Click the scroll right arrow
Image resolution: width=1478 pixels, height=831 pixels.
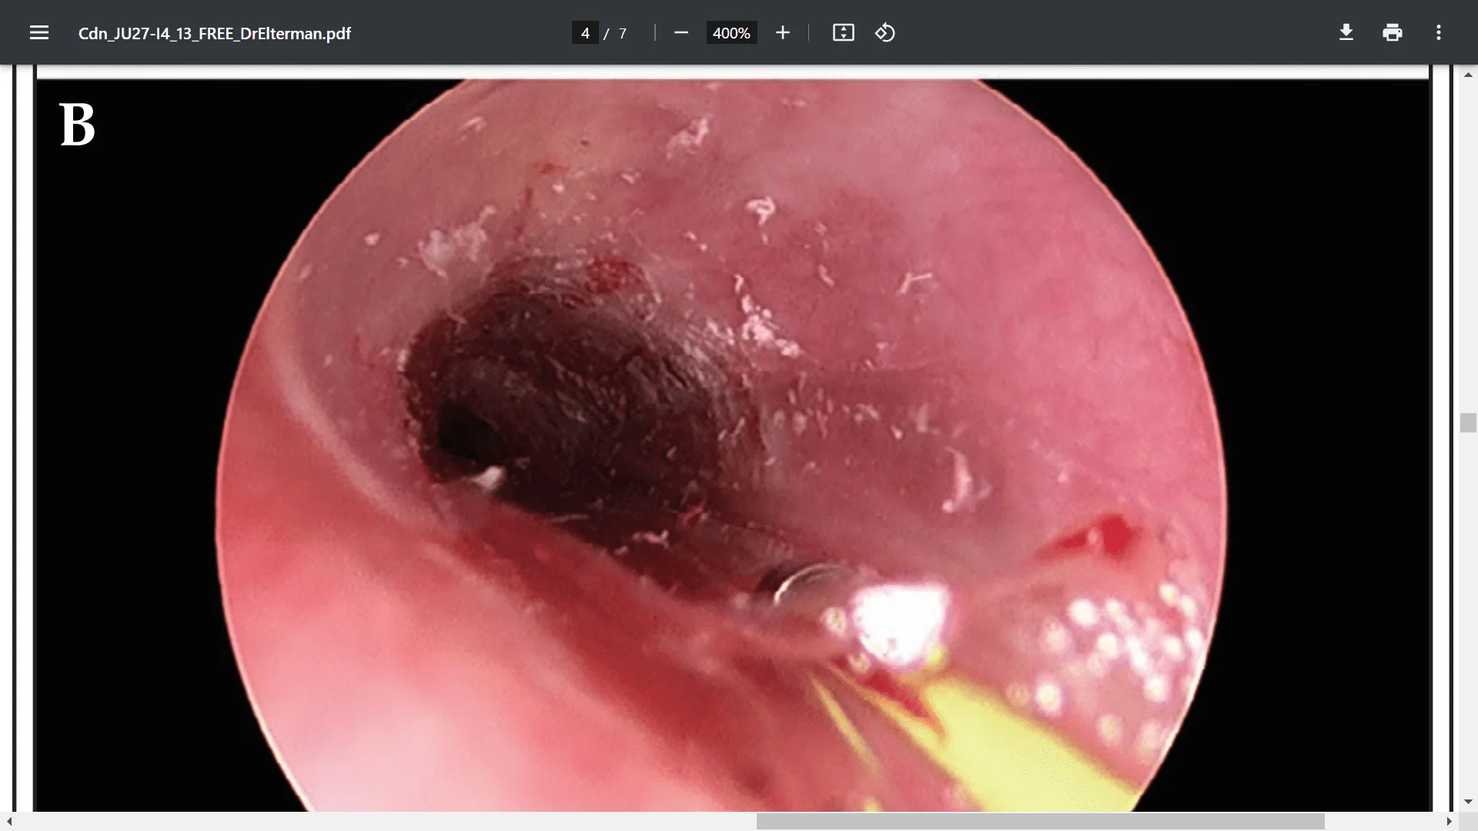click(1450, 822)
